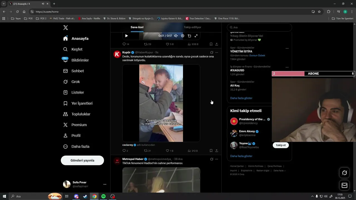The width and height of the screenshot is (356, 200).
Task: Switch to Takip ediliyor tab
Action: (192, 27)
